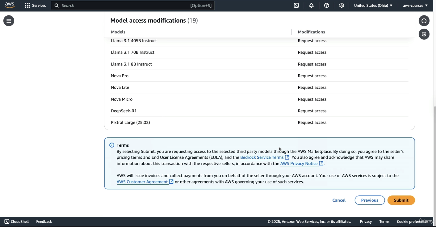Click the CloudShell label in the footer
This screenshot has height=227, width=436.
(x=20, y=221)
